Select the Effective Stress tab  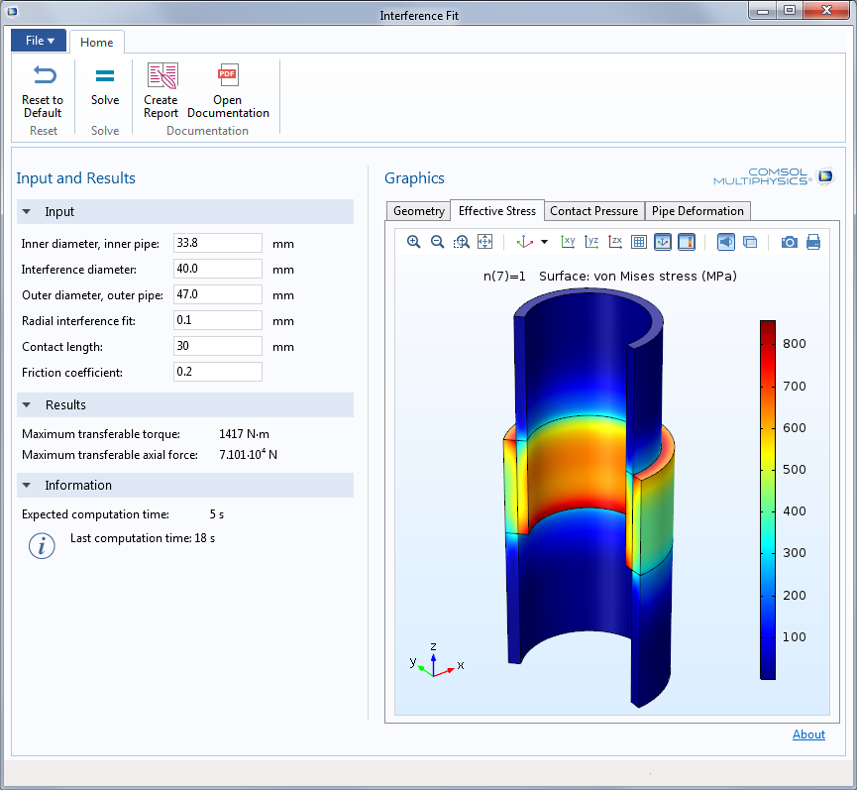pyautogui.click(x=496, y=210)
